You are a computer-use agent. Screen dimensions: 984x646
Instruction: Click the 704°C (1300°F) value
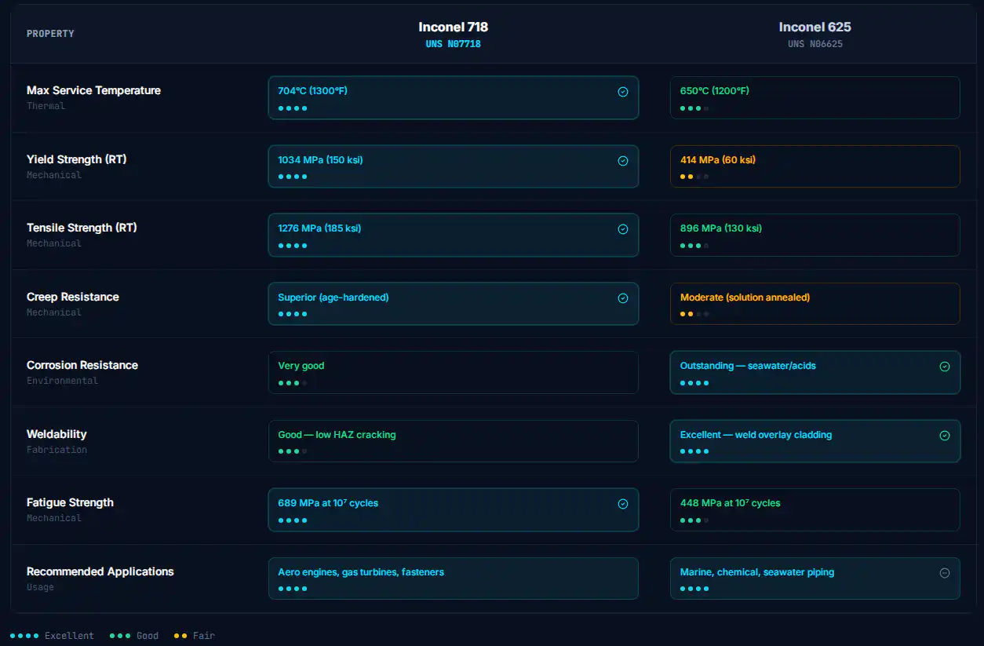(x=312, y=91)
